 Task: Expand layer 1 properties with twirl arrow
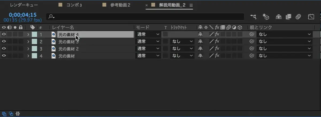point(28,34)
